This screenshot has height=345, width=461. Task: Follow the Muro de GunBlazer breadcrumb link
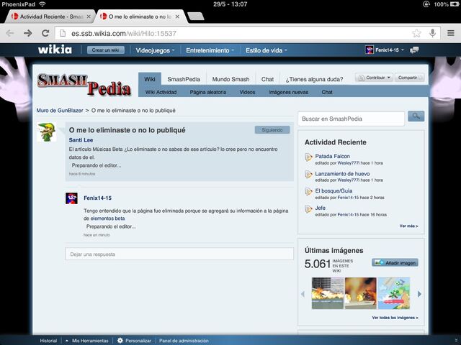pyautogui.click(x=60, y=110)
